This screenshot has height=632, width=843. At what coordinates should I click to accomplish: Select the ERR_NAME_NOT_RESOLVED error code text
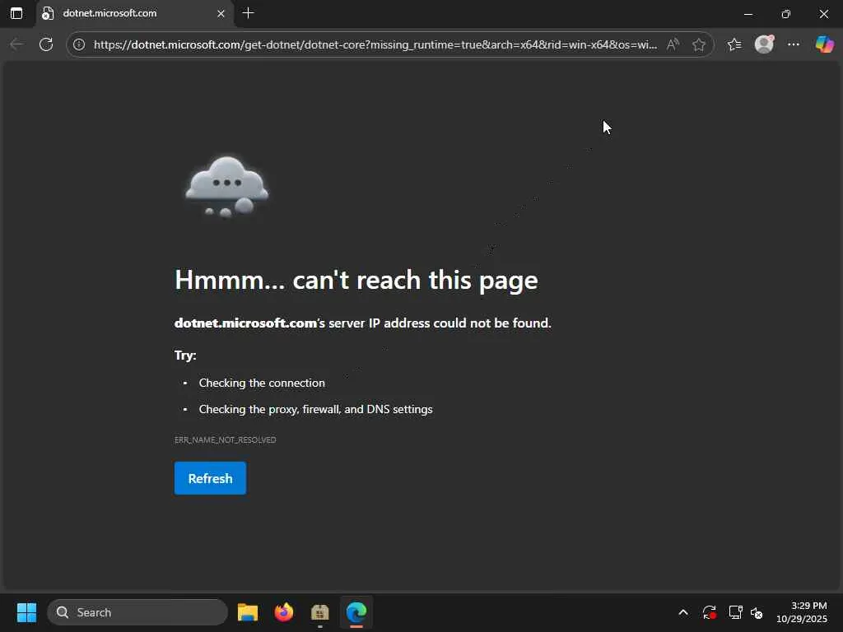click(x=226, y=439)
